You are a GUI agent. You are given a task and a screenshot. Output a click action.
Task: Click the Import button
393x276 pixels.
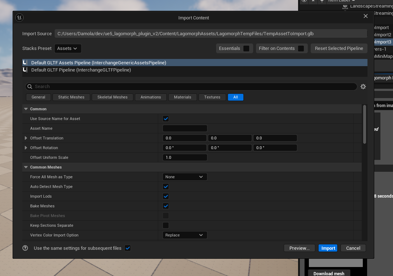328,248
